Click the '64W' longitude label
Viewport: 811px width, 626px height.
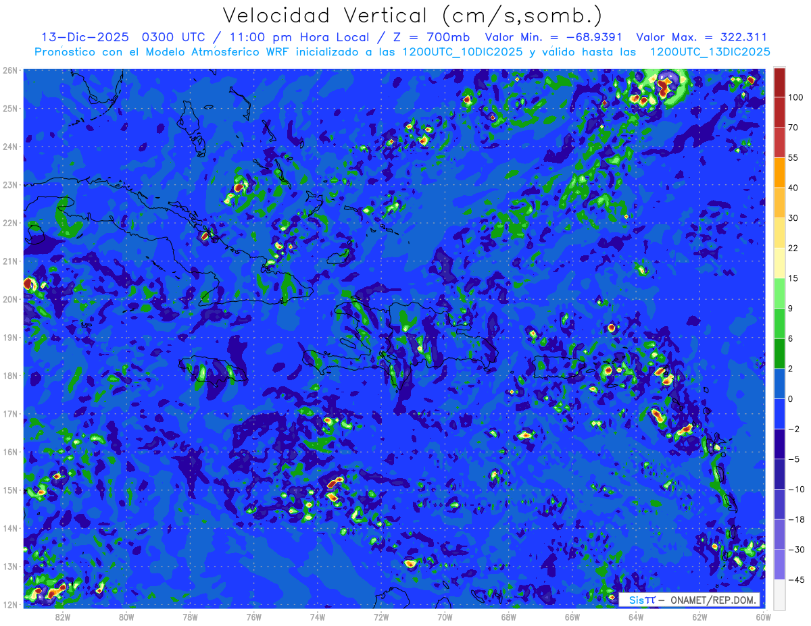[636, 616]
